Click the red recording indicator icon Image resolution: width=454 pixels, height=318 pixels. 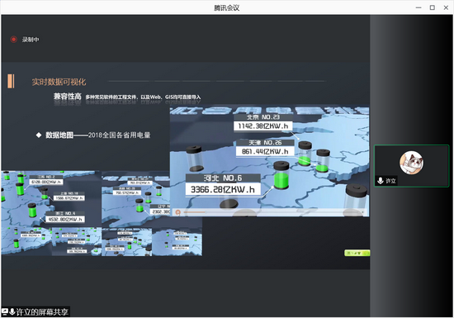point(13,40)
